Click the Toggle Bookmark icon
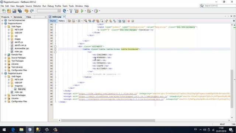236x133 pixels. (x=115, y=21)
